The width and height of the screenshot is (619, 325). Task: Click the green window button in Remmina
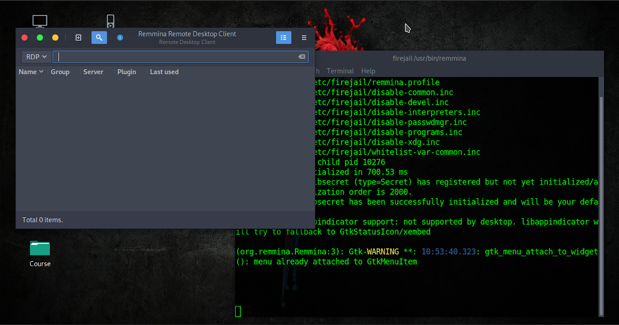tap(40, 38)
